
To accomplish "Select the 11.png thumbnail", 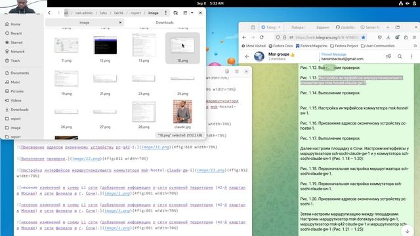I will [66, 45].
